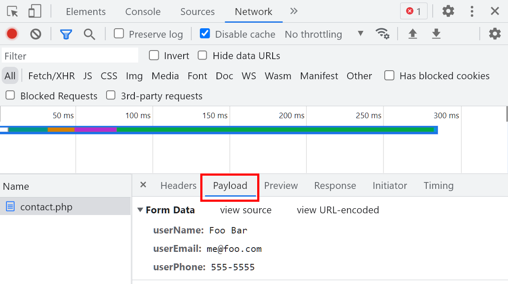508x284 pixels.
Task: Enable Preserve log
Action: 118,33
